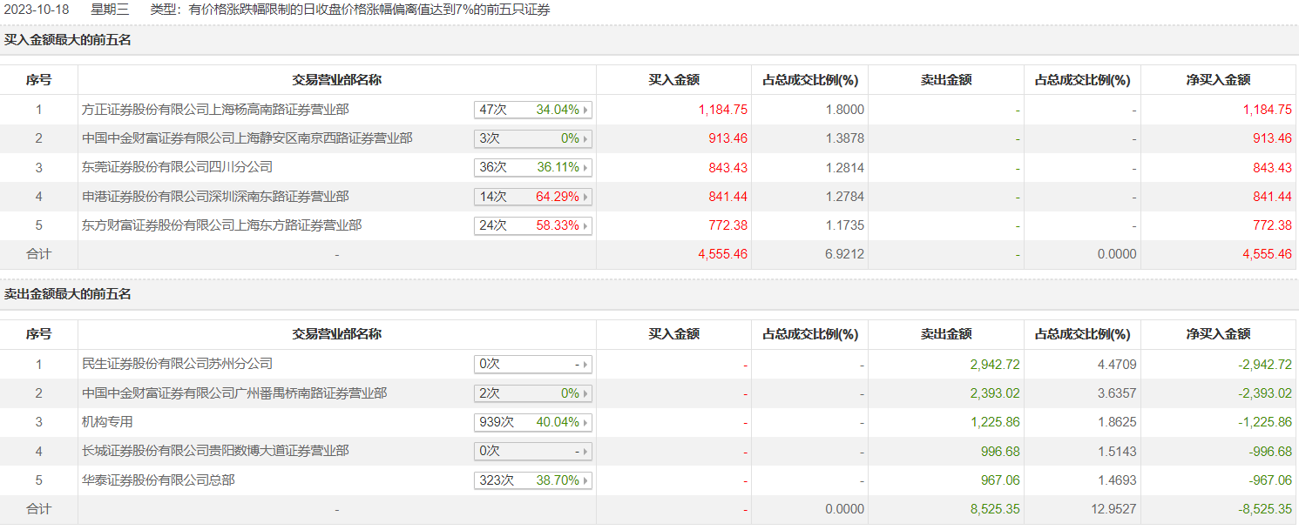Select 申港证券深圳深南东路证券营业部
The width and height of the screenshot is (1299, 530).
(x=215, y=197)
